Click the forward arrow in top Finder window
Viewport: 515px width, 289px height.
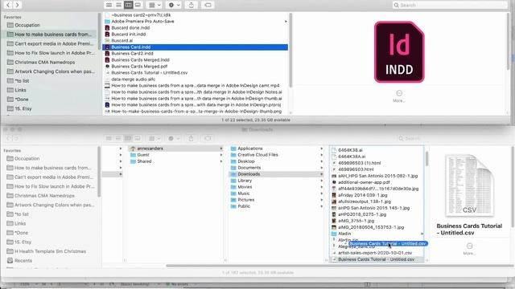pyautogui.click(x=17, y=5)
